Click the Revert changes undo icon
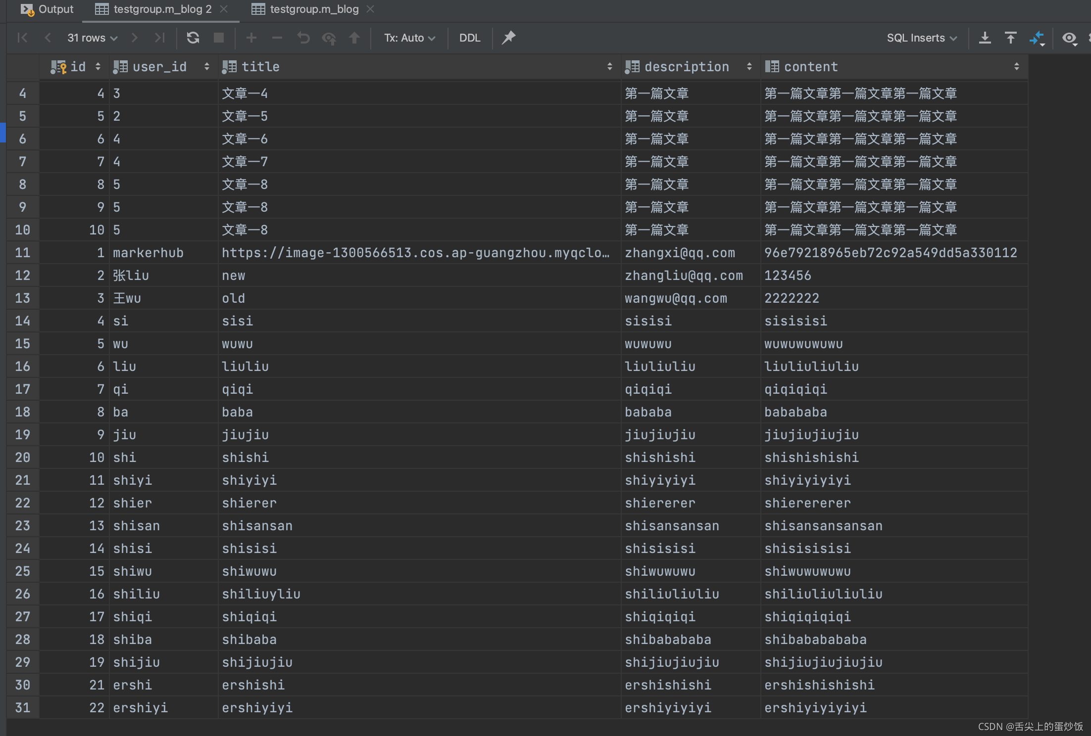 click(x=303, y=38)
